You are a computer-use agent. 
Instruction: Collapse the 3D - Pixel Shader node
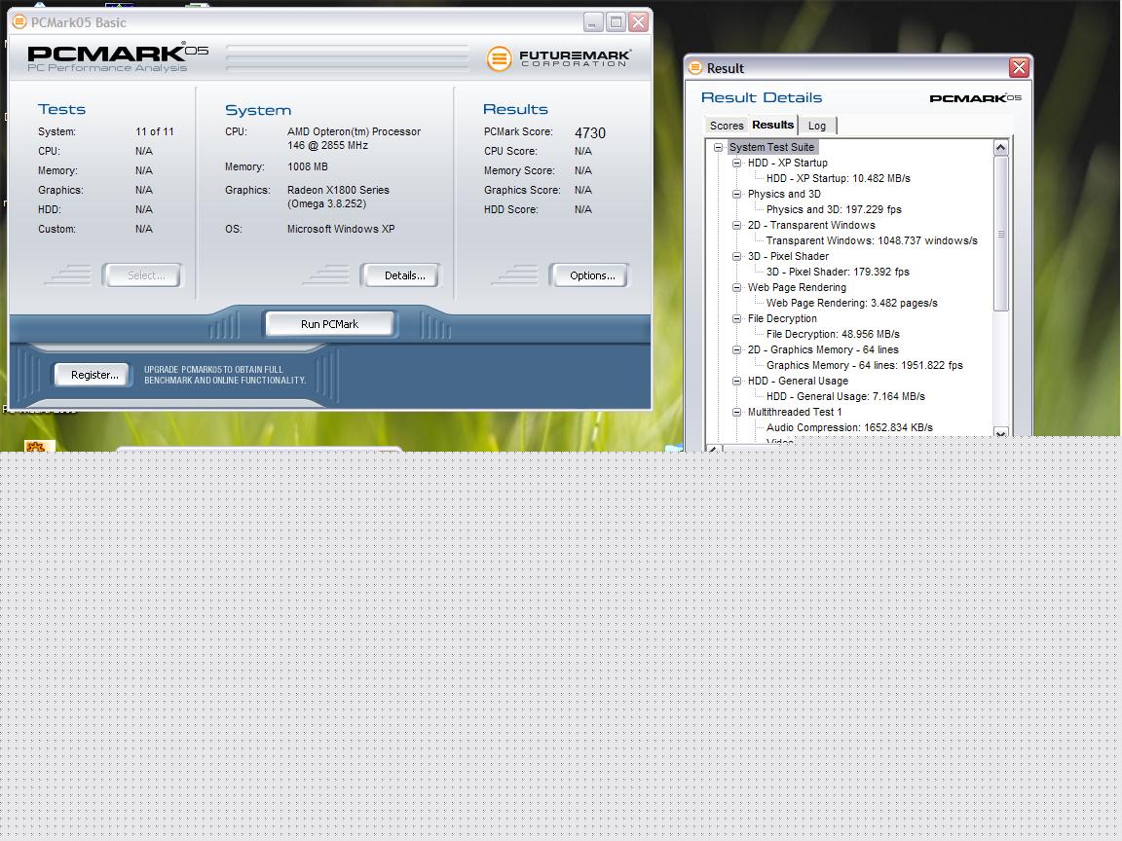click(736, 256)
